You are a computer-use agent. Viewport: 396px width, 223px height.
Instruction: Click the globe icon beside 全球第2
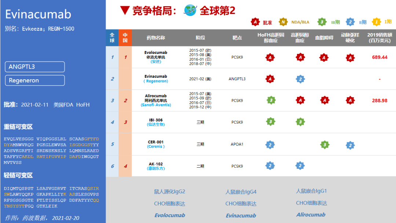coord(190,10)
